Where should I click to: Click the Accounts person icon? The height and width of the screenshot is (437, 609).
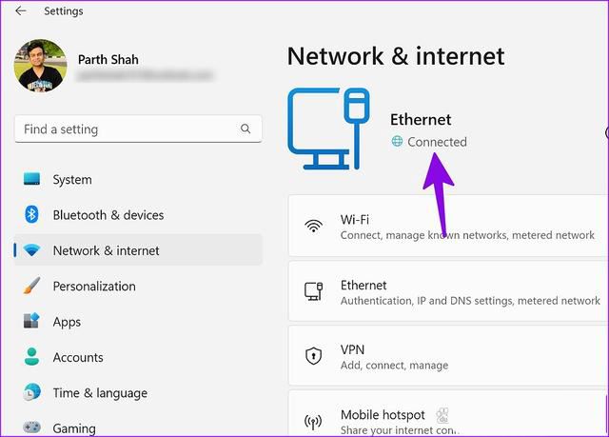click(x=31, y=357)
